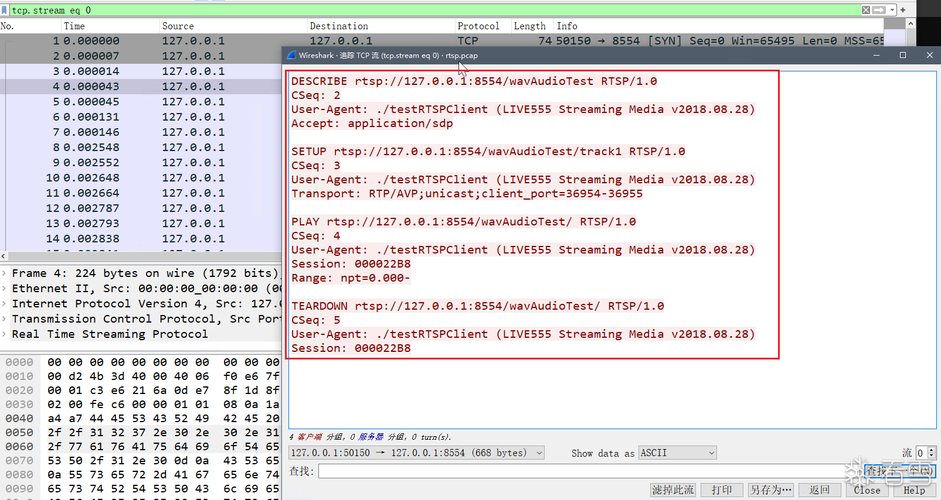The width and height of the screenshot is (941, 500).
Task: Expand Real Time Streaming Protocol node
Action: pos(4,334)
